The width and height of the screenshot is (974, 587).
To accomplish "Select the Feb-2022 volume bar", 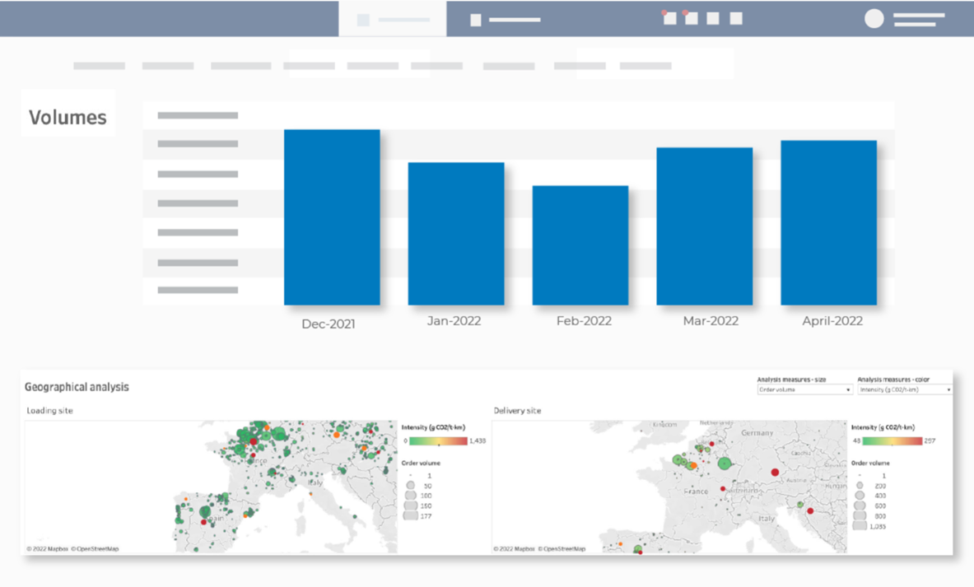I will [580, 245].
